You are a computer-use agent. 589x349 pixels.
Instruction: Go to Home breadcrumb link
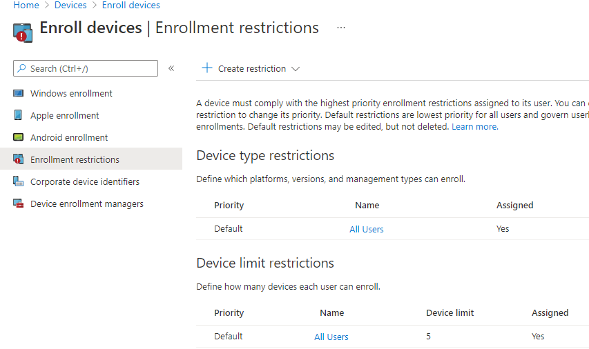tap(26, 6)
